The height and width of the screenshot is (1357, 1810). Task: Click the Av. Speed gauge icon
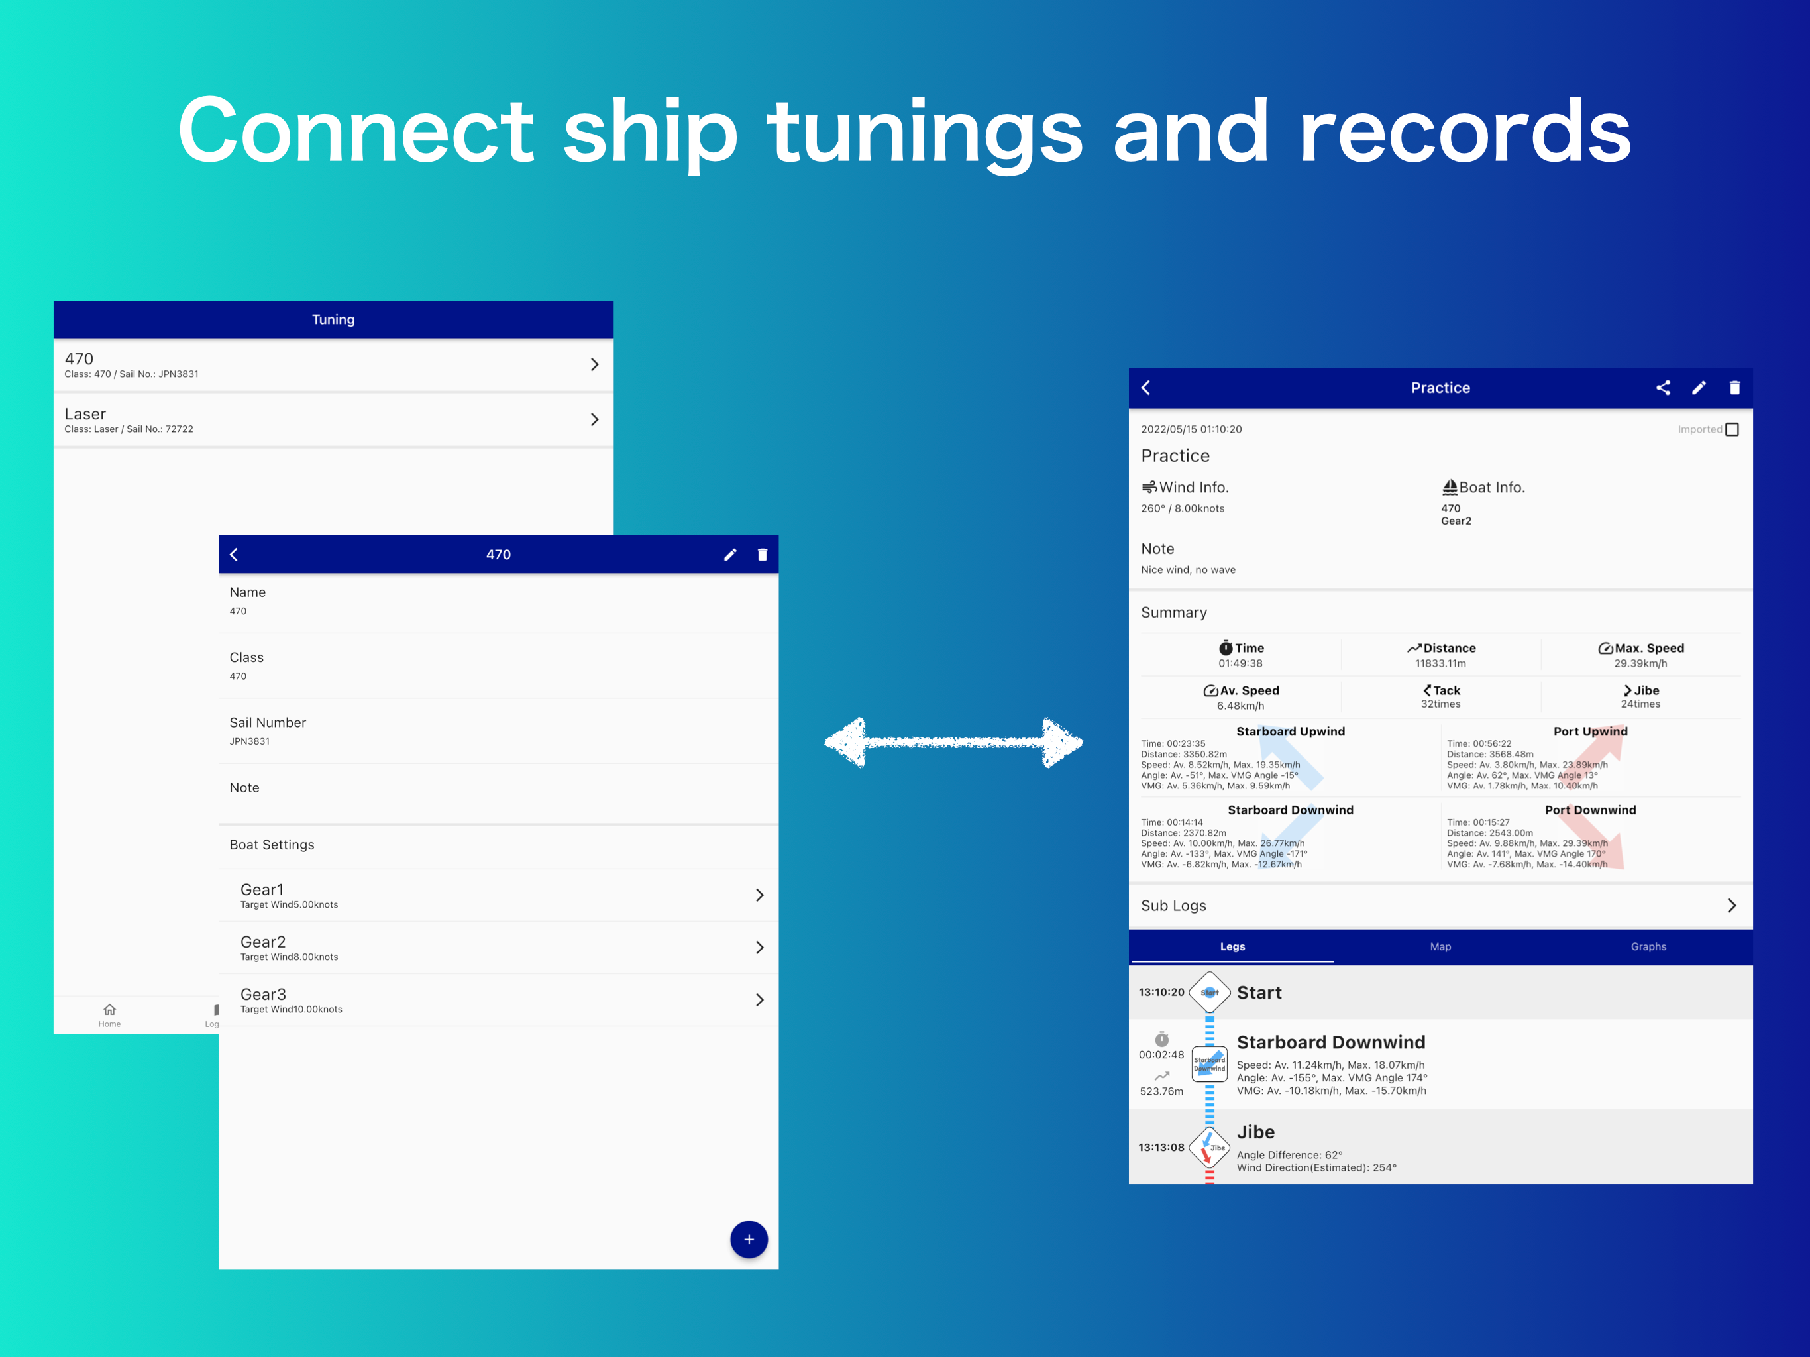tap(1210, 691)
